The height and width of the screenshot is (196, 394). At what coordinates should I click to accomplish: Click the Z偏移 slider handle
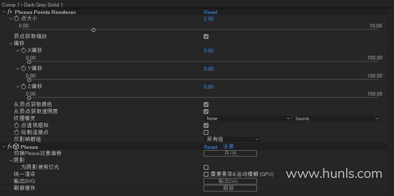(x=29, y=98)
